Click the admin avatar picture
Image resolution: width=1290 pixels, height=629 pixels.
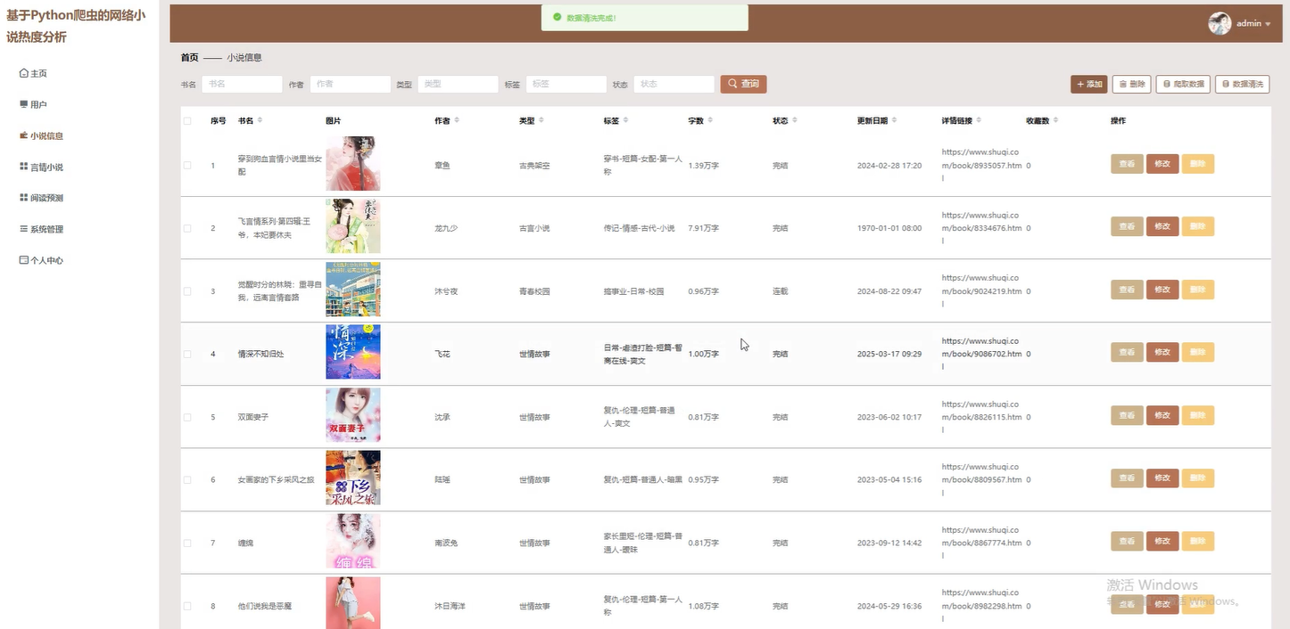pos(1220,23)
